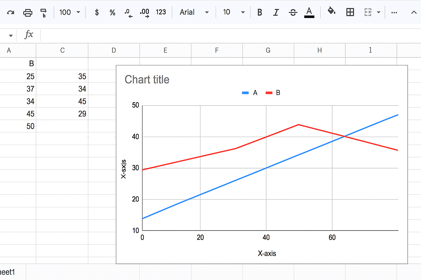Click legend entry A in chart
421x280 pixels.
point(250,93)
